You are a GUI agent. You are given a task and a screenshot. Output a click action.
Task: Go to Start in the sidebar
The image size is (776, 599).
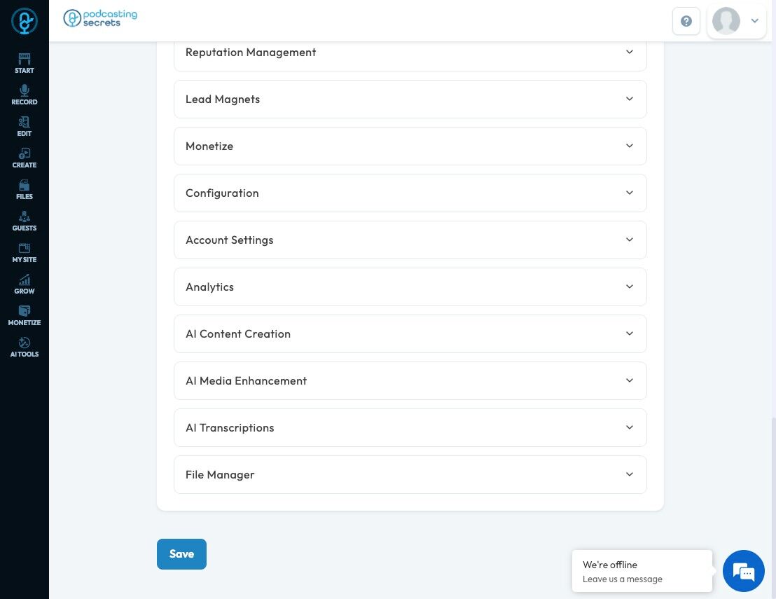tap(25, 63)
